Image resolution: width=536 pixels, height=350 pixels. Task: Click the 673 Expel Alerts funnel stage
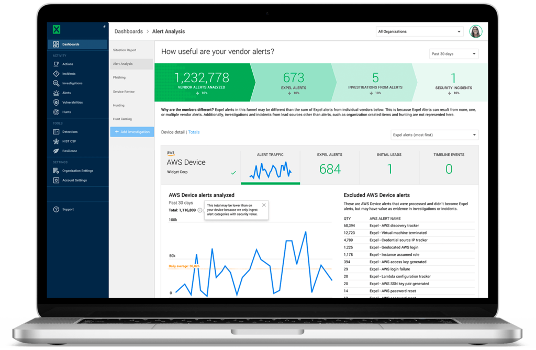pos(294,82)
